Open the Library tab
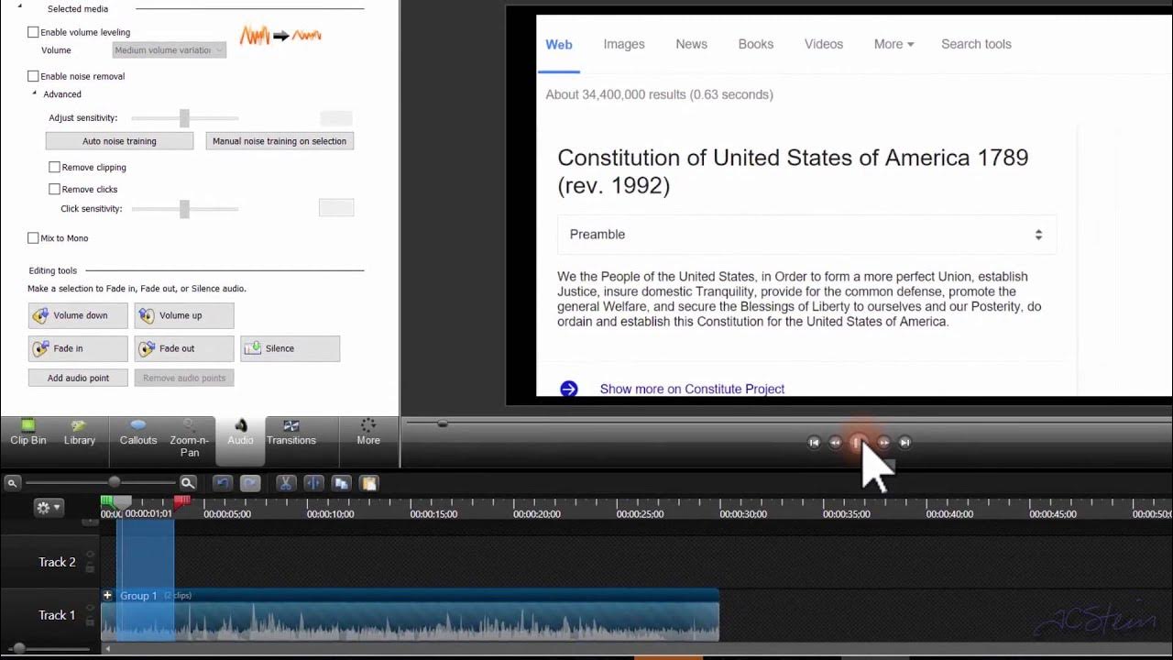Viewport: 1173px width, 660px height. point(80,433)
